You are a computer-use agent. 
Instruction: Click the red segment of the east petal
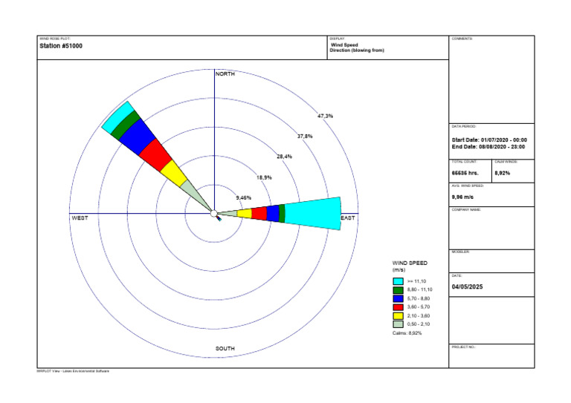(x=259, y=214)
